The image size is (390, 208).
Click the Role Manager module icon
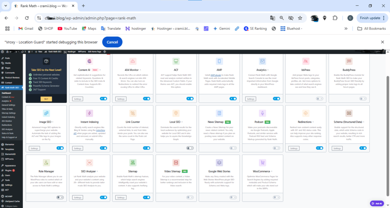coord(46,163)
